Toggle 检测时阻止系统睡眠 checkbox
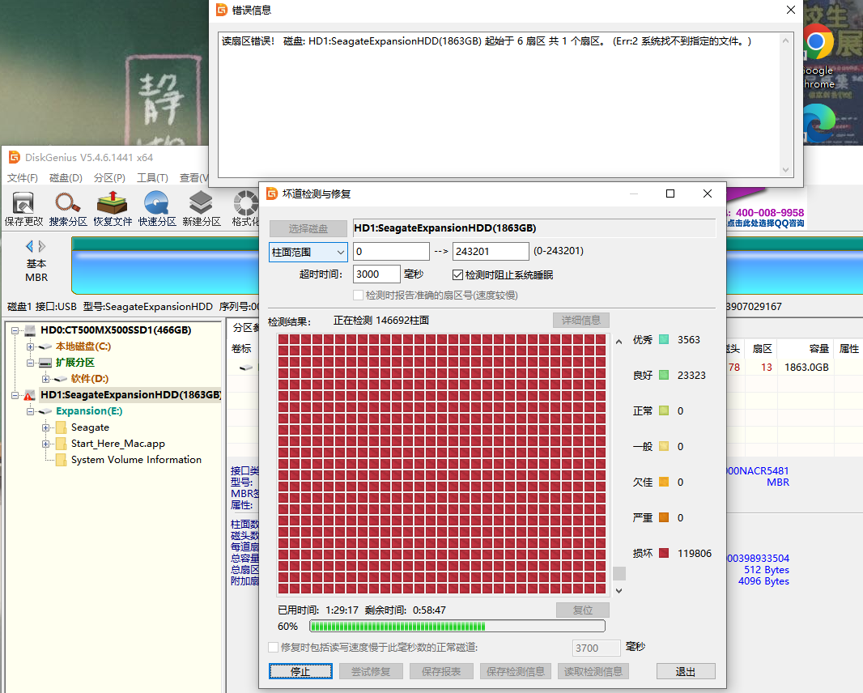Viewport: 863px width, 693px height. (457, 274)
